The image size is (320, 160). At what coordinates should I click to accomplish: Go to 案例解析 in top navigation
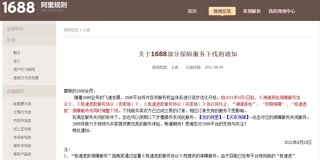click(252, 11)
